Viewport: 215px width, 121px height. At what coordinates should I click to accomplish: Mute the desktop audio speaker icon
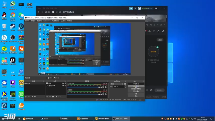pyautogui.click(x=102, y=94)
